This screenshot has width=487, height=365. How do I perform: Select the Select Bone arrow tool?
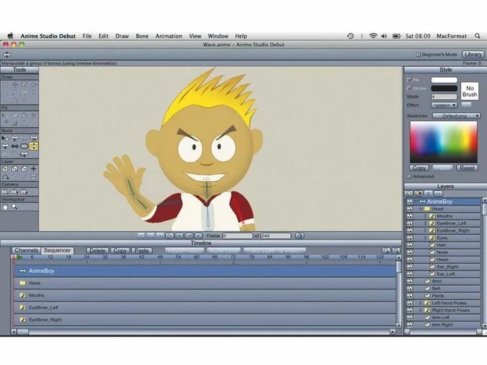tap(5, 138)
